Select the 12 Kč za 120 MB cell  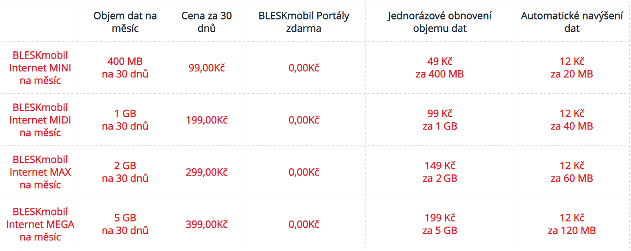pyautogui.click(x=572, y=224)
